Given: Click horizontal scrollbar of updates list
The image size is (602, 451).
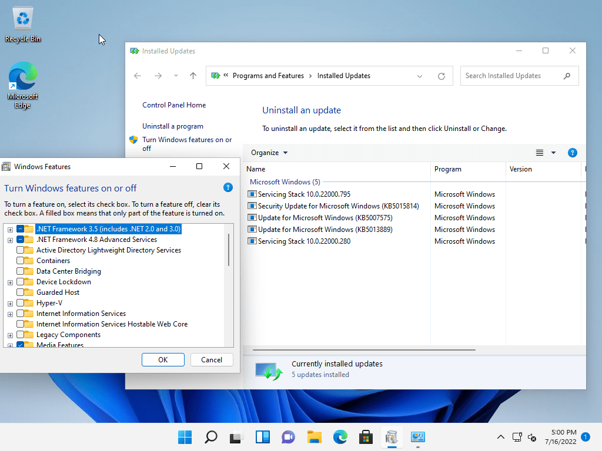Looking at the screenshot, I should 364,350.
